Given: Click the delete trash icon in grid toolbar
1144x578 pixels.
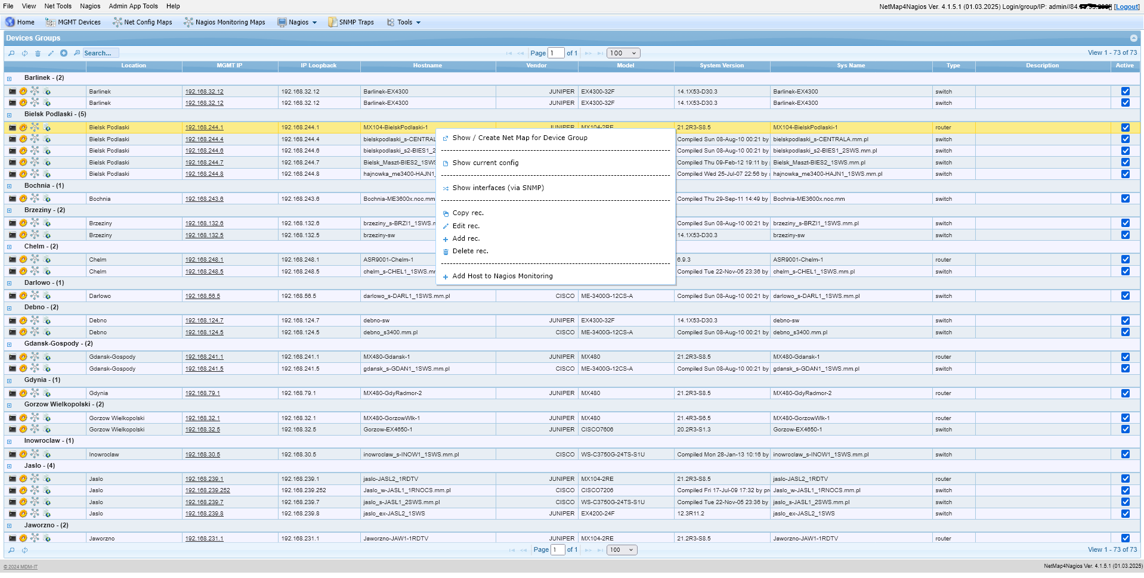Looking at the screenshot, I should pos(38,54).
